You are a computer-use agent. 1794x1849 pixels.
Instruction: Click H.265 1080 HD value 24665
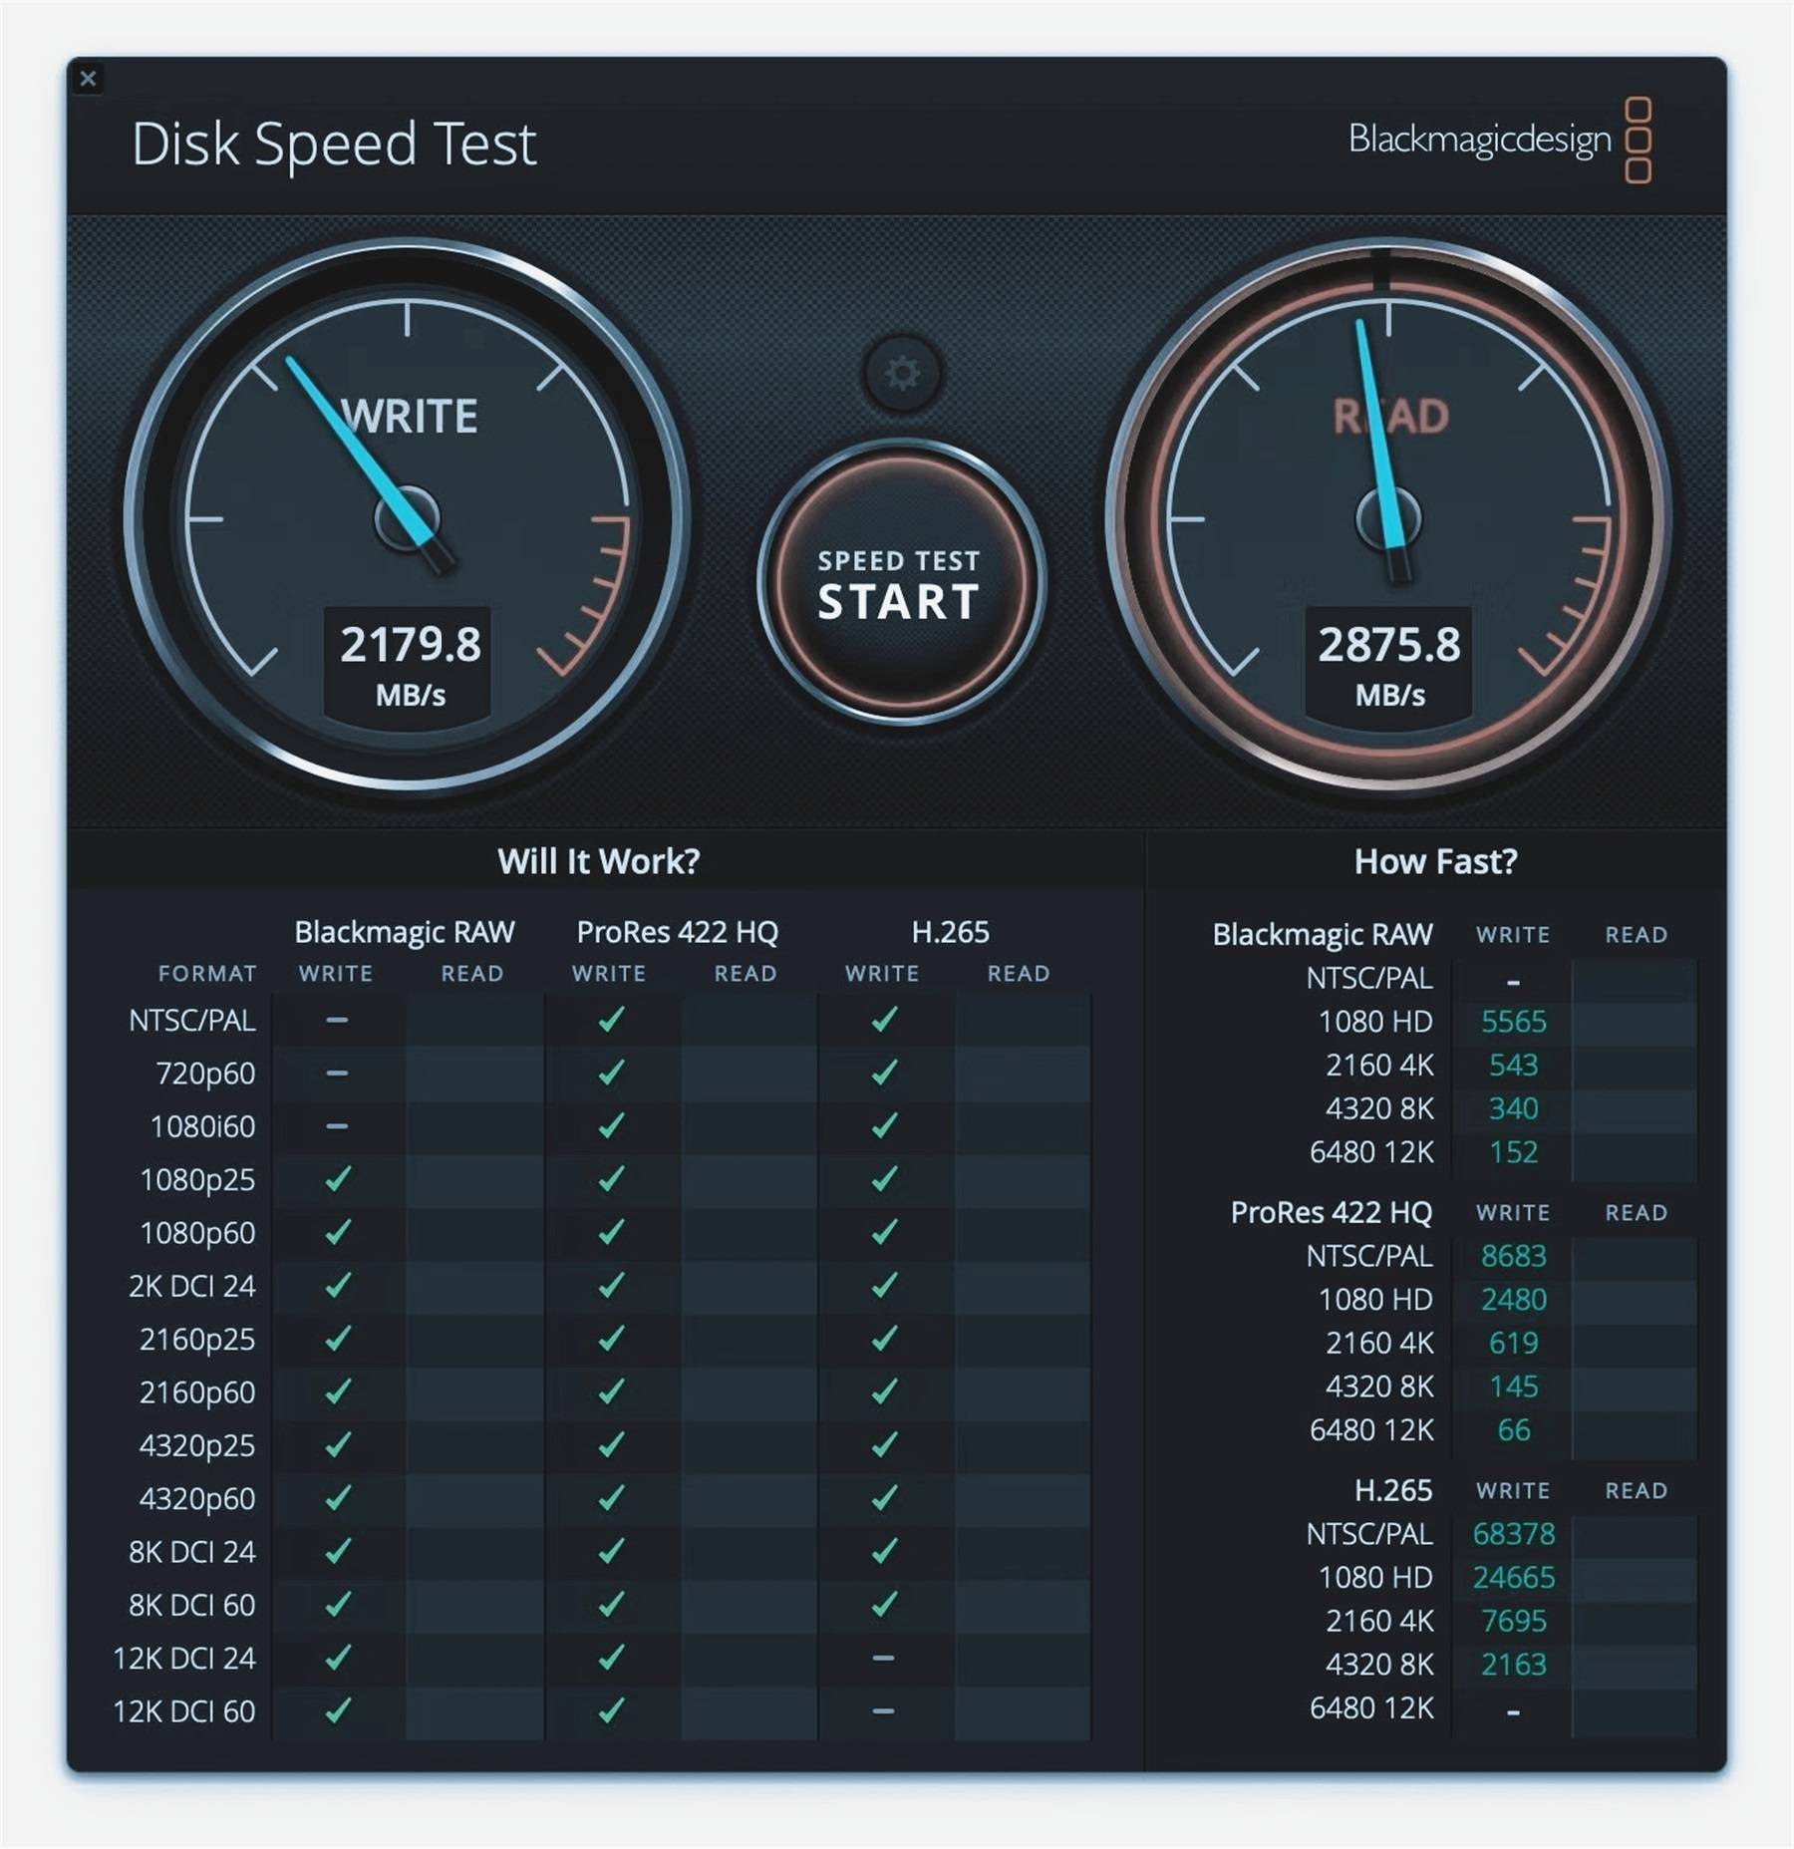(x=1513, y=1578)
